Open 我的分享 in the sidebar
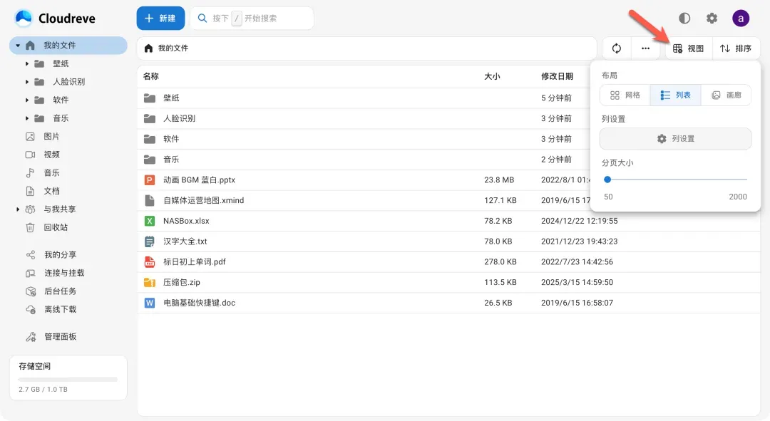The width and height of the screenshot is (770, 421). coord(60,255)
